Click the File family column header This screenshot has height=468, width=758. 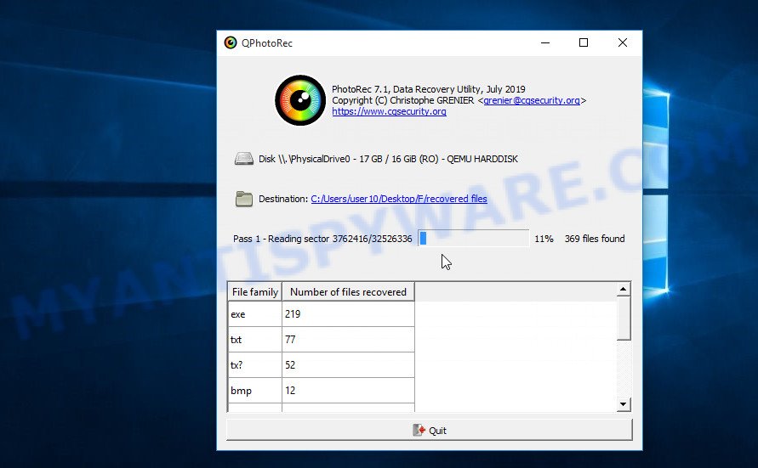tap(254, 292)
